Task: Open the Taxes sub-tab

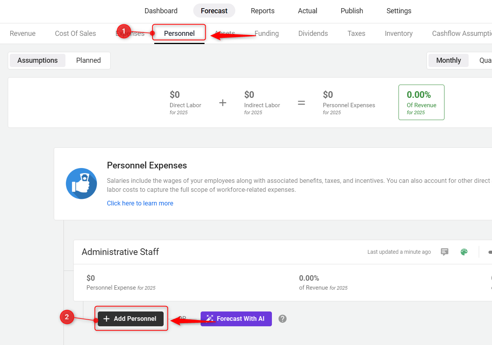Action: (356, 34)
